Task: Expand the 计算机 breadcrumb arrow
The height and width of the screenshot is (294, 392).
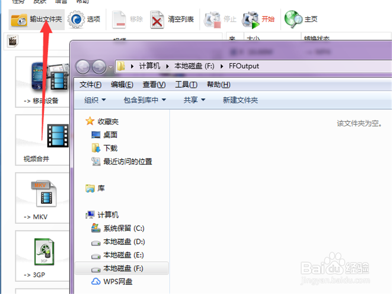Action: [x=168, y=66]
